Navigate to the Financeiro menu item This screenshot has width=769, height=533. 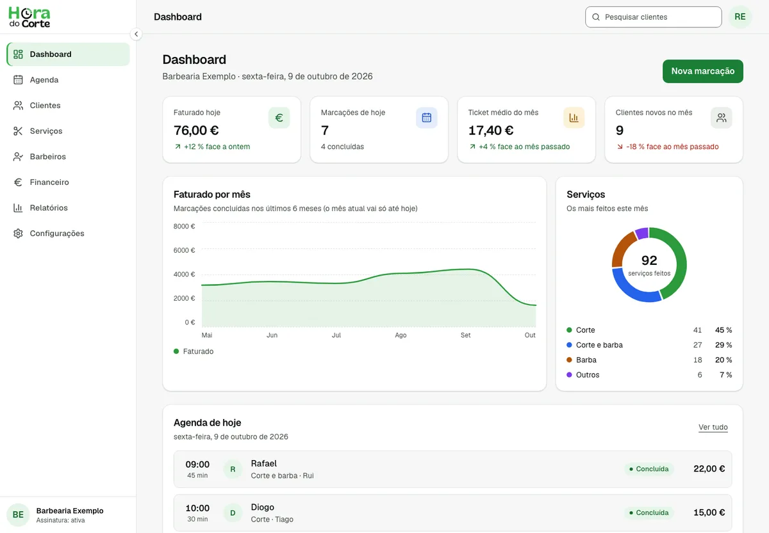coord(68,182)
